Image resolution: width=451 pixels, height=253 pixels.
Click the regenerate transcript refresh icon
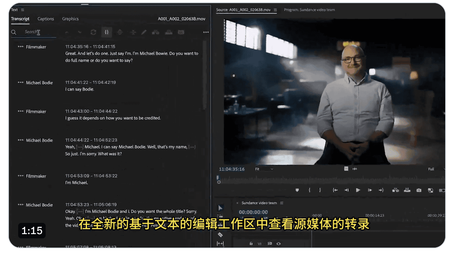point(93,32)
